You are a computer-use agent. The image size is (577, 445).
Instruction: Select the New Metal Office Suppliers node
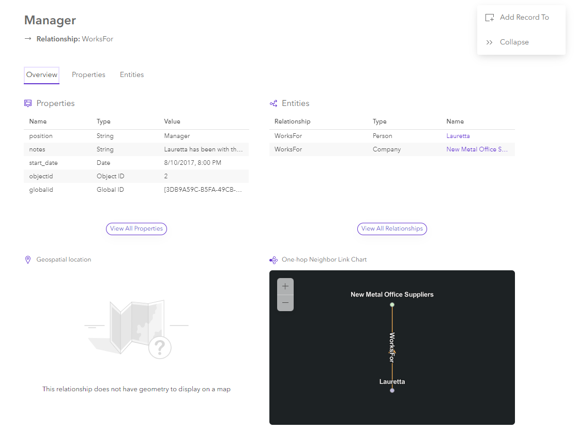(392, 305)
